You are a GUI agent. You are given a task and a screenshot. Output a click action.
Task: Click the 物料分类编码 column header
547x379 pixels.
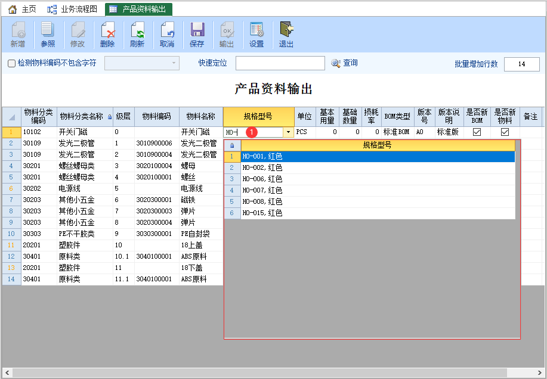click(x=39, y=117)
